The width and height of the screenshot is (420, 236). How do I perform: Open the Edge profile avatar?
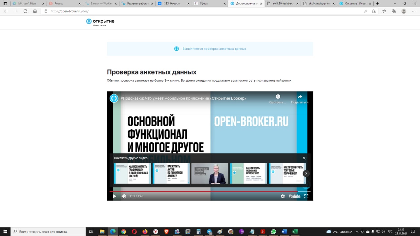(404, 11)
